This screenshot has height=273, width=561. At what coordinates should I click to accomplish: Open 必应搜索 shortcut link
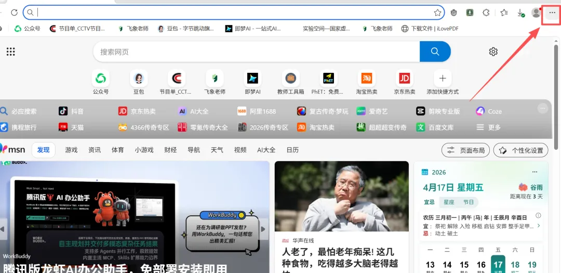click(19, 111)
